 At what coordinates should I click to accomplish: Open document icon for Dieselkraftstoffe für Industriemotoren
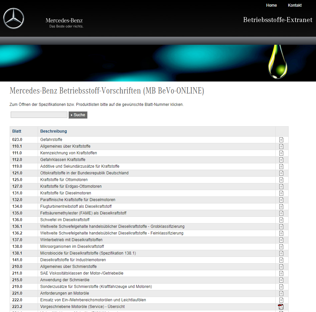pos(281,260)
